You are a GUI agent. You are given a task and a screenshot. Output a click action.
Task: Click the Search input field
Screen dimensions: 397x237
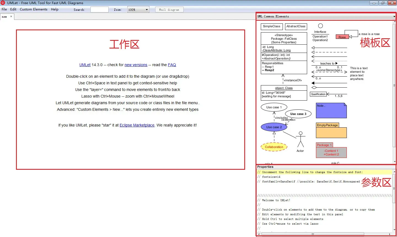click(x=100, y=9)
